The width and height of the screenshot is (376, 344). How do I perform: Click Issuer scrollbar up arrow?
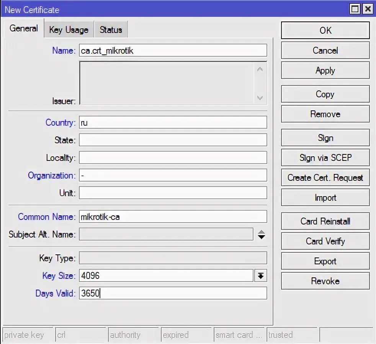[x=260, y=69]
